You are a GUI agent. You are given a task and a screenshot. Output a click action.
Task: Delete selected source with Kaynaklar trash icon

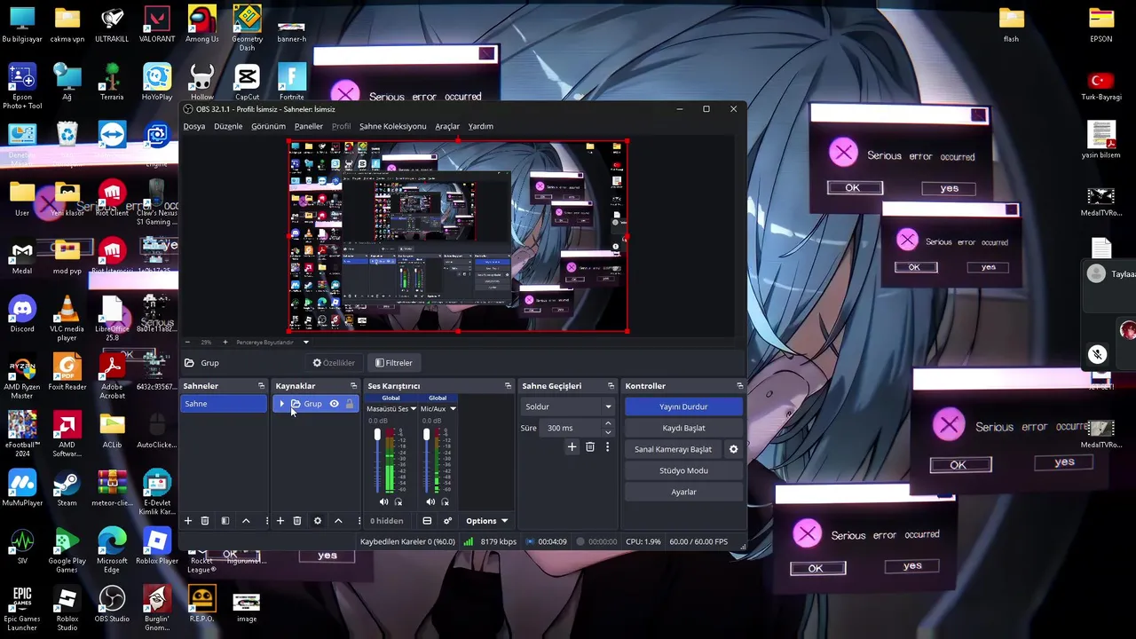[x=297, y=521]
